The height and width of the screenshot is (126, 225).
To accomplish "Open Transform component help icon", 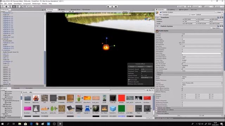I will (218, 17).
